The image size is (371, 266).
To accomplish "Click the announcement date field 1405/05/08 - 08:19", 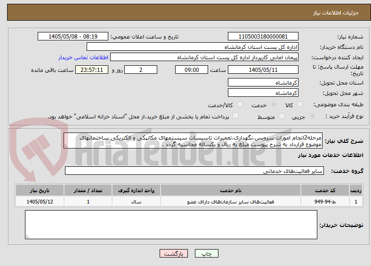I will (73, 36).
